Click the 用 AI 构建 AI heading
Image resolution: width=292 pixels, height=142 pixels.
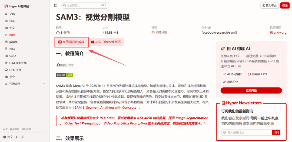tap(235, 49)
